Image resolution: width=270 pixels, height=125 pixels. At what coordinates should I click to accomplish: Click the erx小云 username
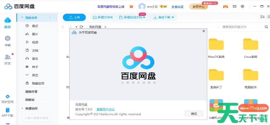tap(153, 7)
